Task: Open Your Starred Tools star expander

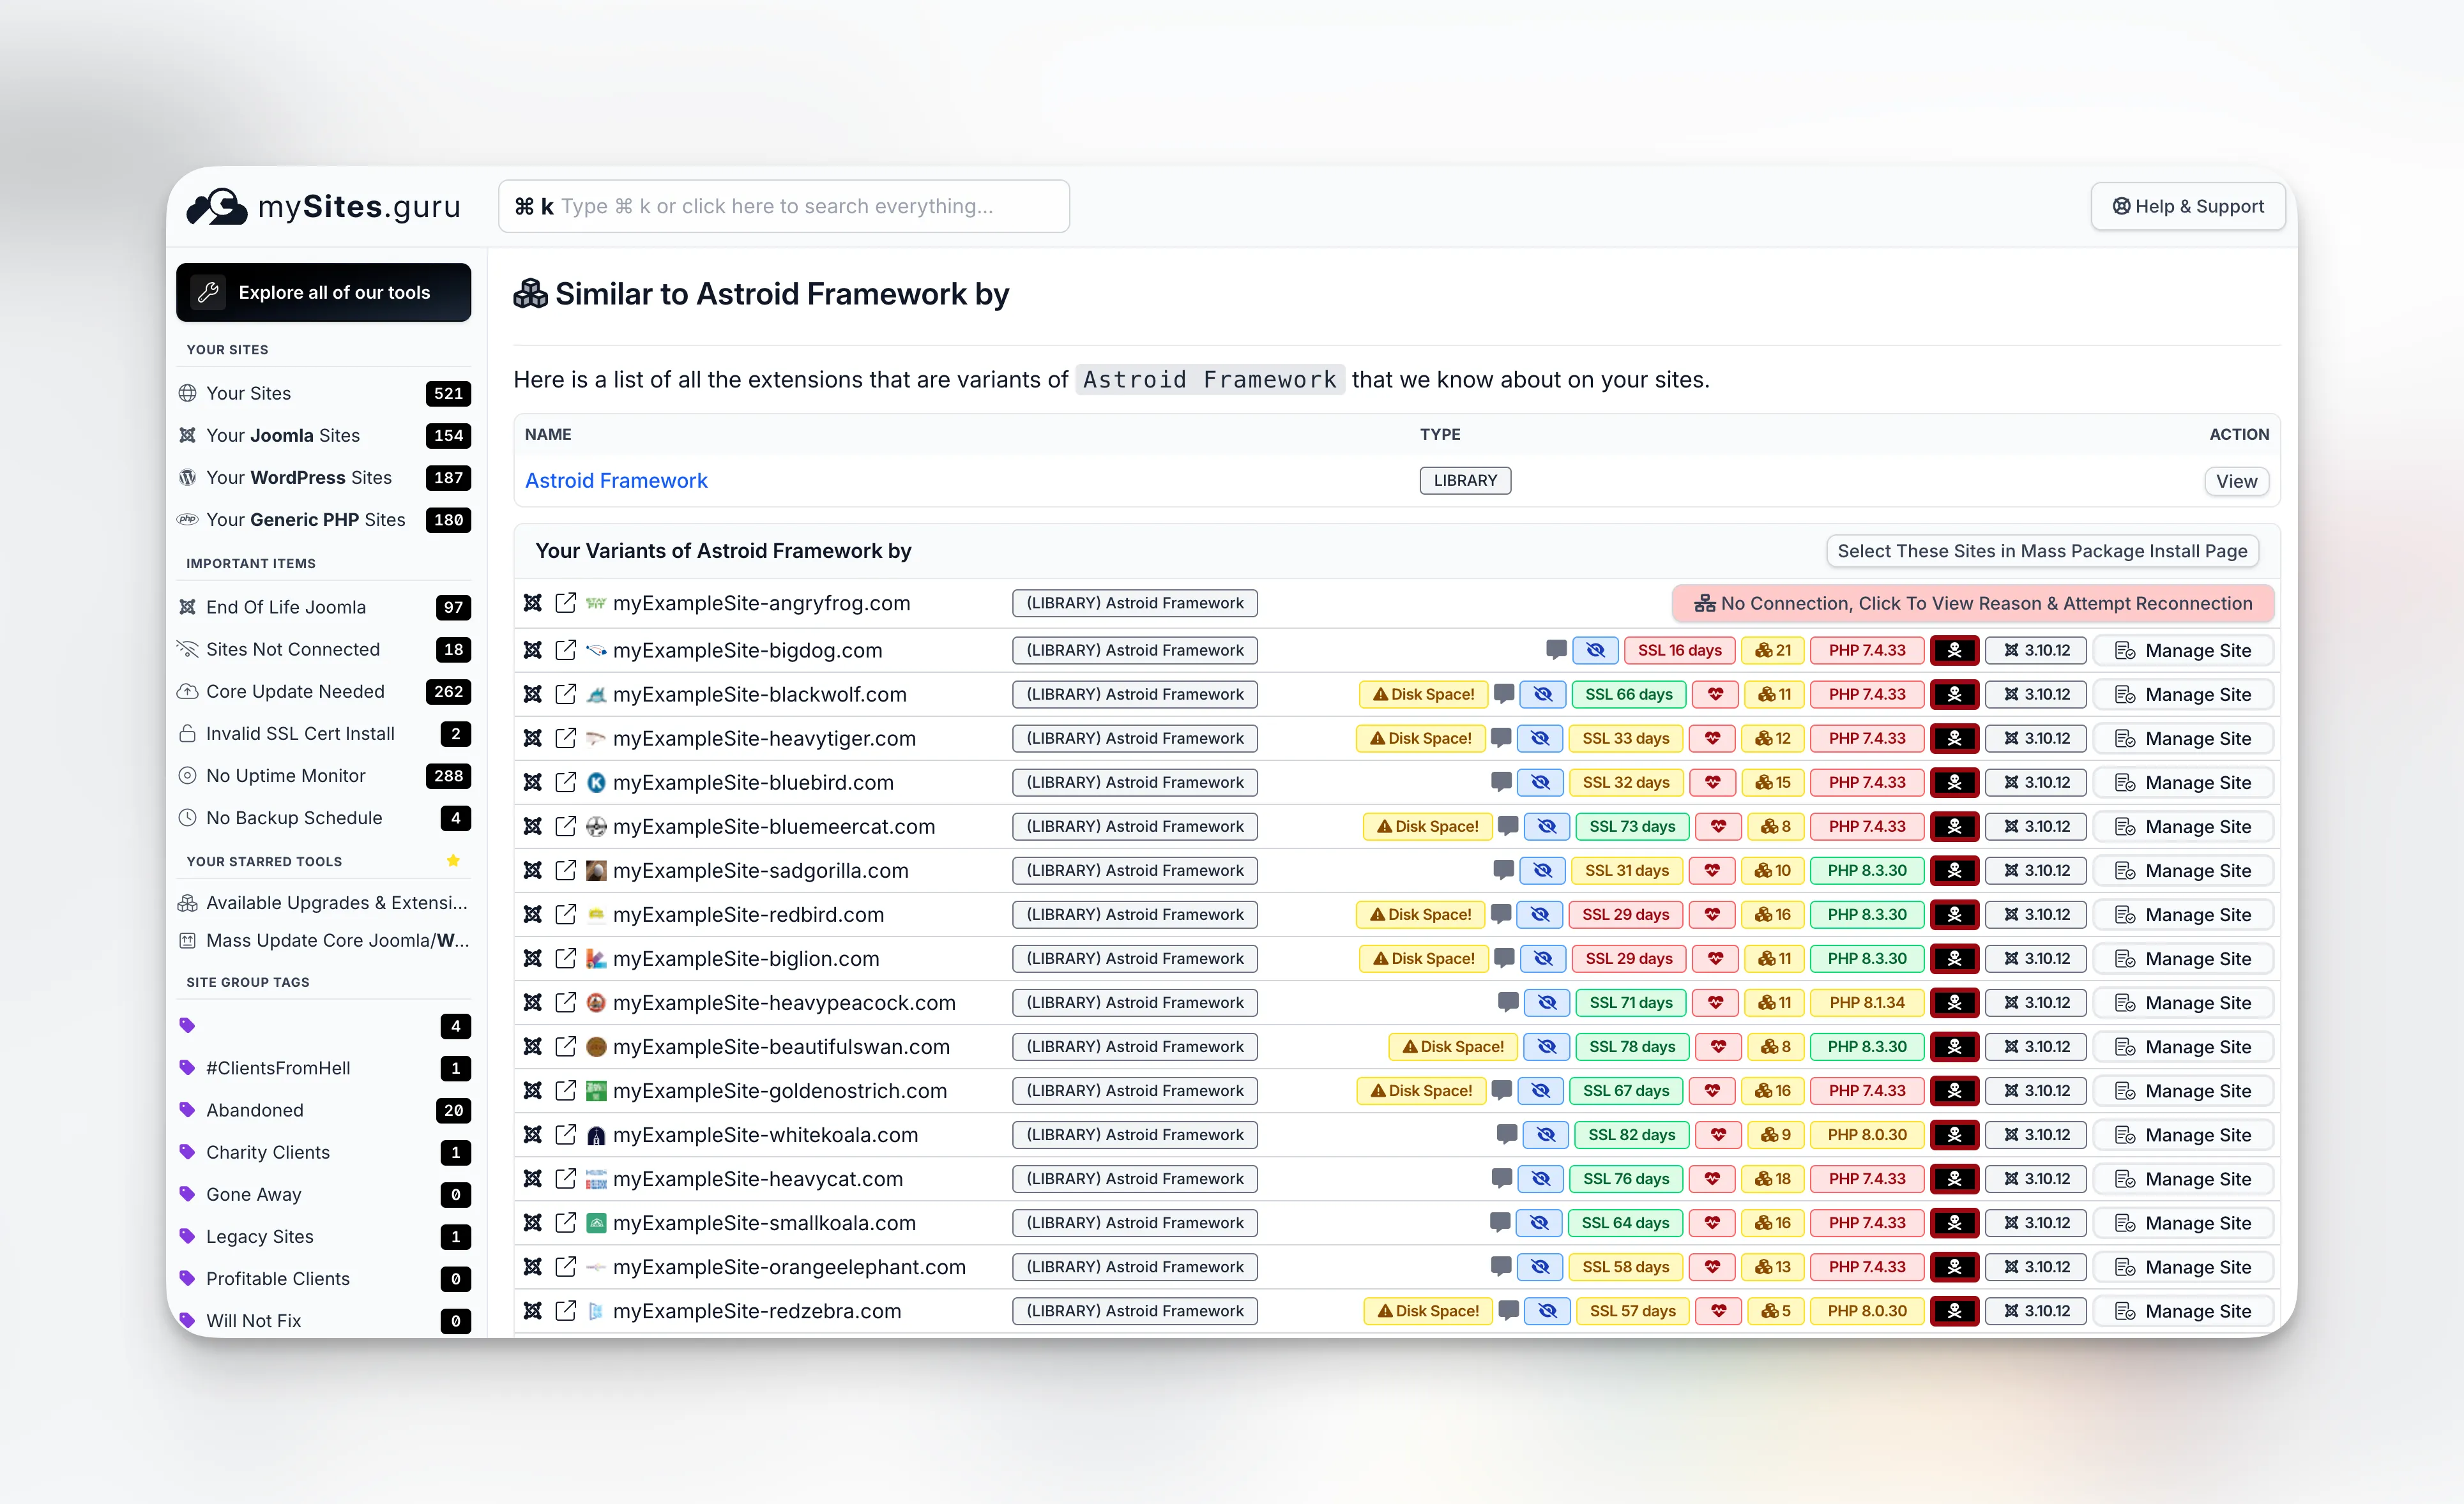Action: pyautogui.click(x=453, y=861)
